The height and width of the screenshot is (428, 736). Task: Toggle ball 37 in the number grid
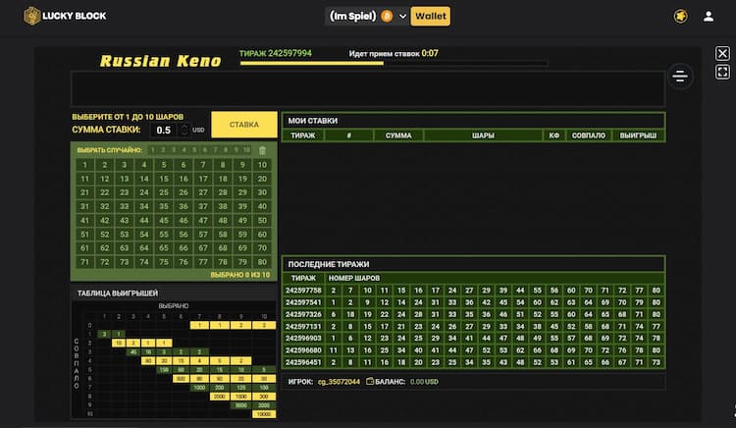click(x=203, y=206)
